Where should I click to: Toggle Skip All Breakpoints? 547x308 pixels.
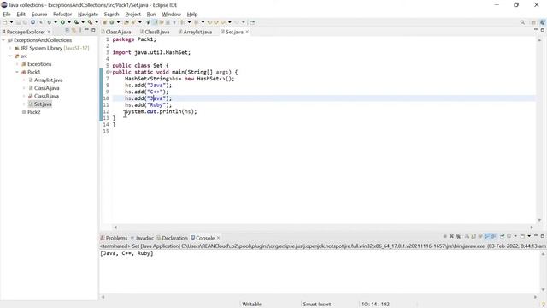40,22
